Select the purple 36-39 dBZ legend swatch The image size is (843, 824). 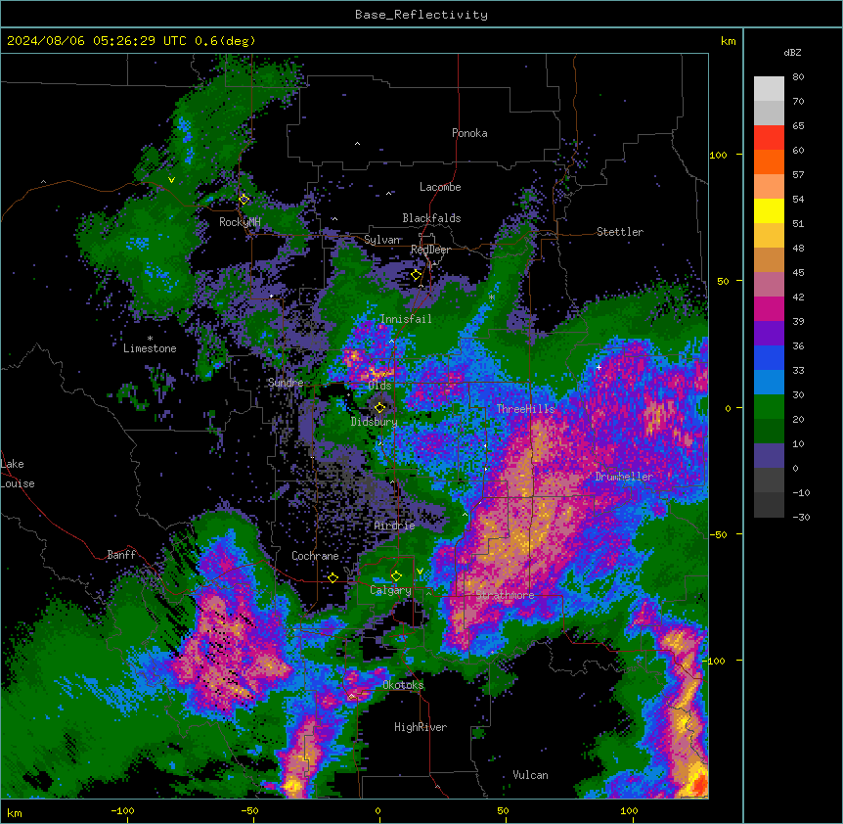coord(769,334)
